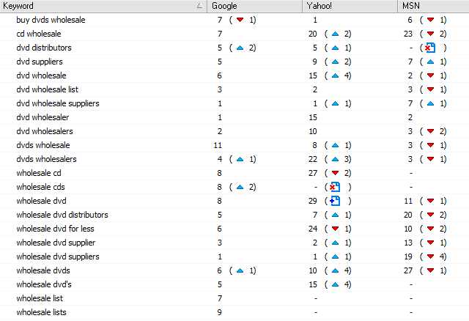Select the 'dvds wholesalers' keyword
Image resolution: width=469 pixels, height=321 pixels.
46,159
